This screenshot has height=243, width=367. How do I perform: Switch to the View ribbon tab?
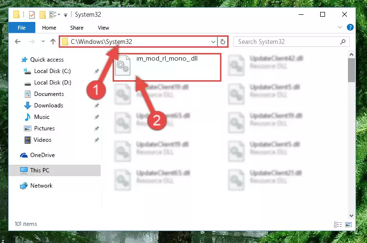click(104, 28)
